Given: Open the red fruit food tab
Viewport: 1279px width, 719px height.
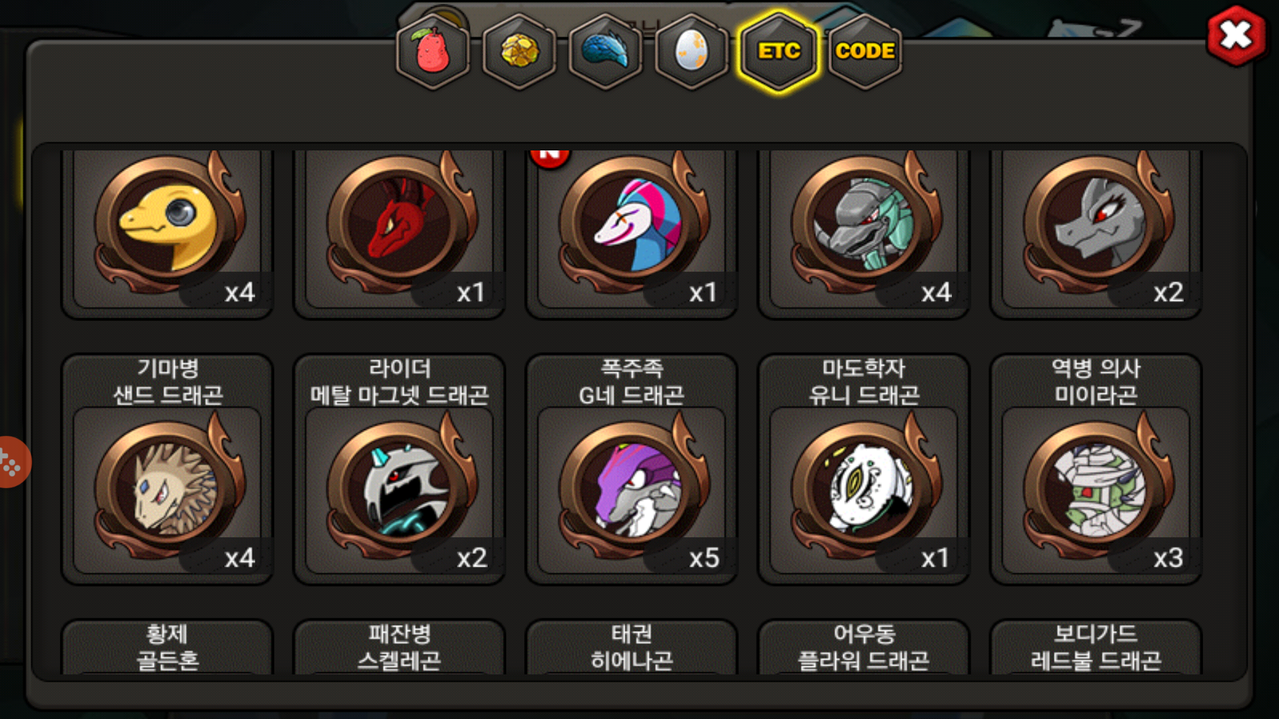Looking at the screenshot, I should coord(433,51).
